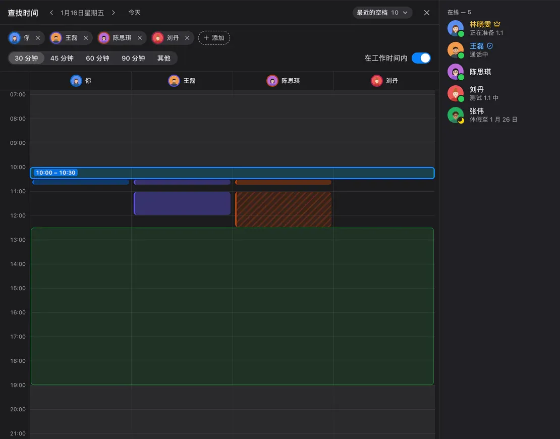
Task: Jump to 今天
Action: (x=135, y=13)
